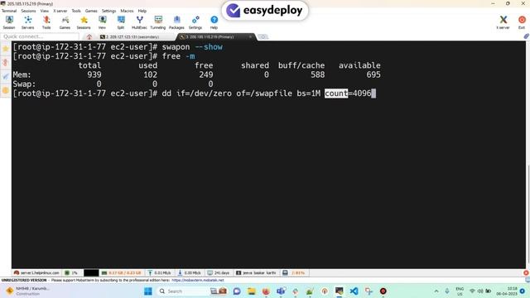Click the logged-in users status bar entry
530x298 pixels.
point(256,272)
